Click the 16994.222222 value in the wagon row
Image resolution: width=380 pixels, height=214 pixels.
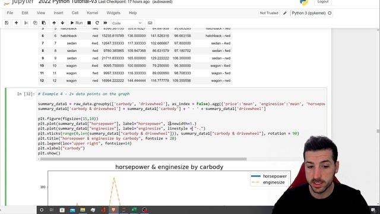[x=113, y=81]
